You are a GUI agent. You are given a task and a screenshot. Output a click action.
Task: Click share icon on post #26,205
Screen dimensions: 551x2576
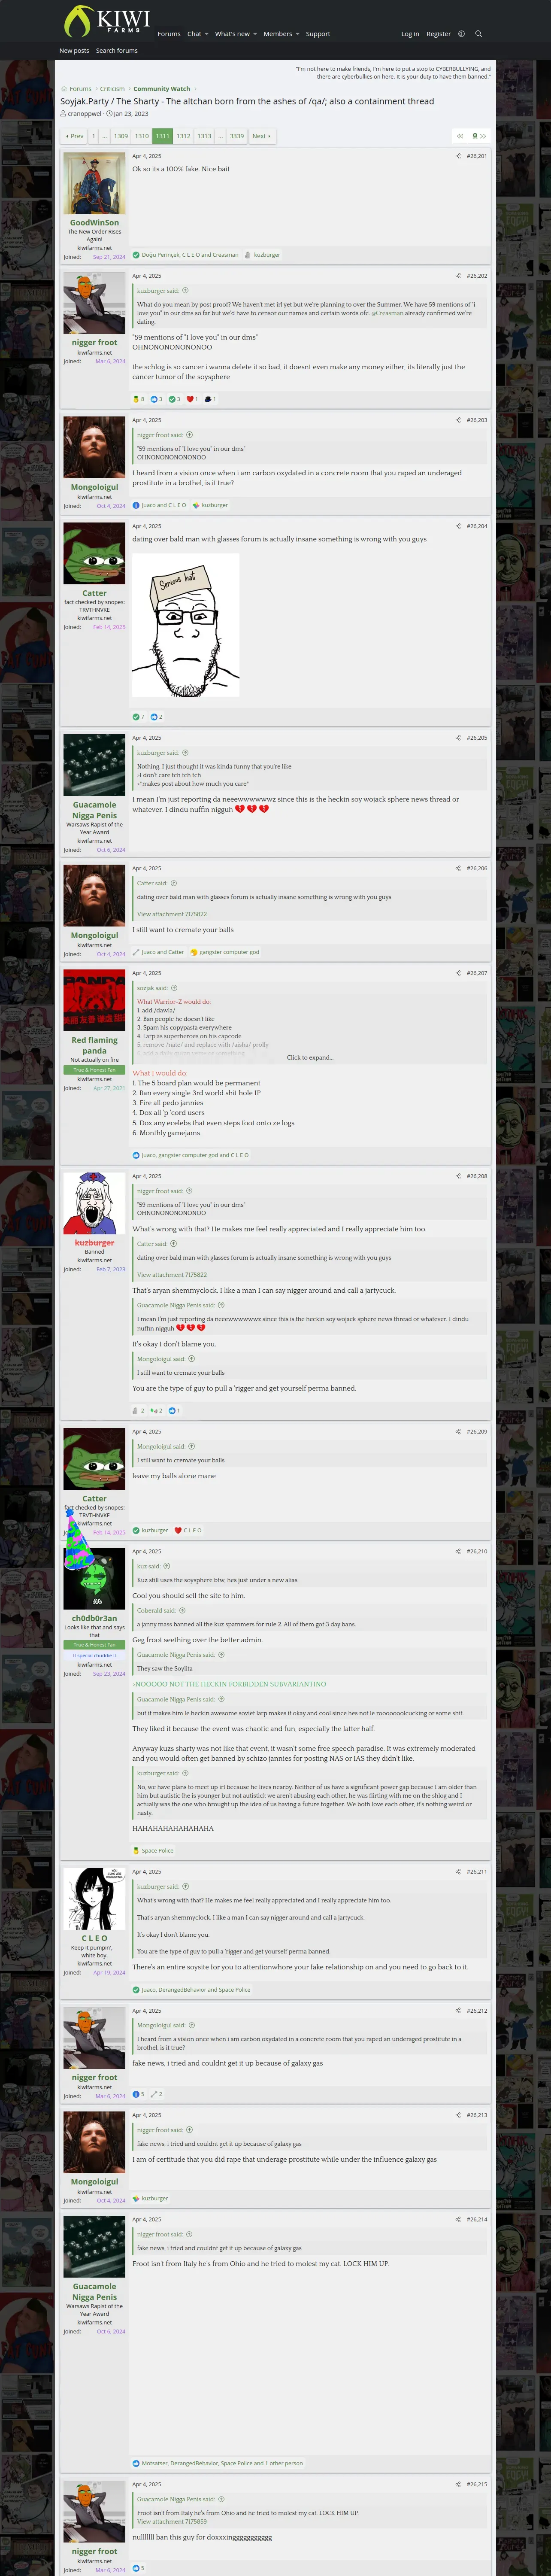458,738
